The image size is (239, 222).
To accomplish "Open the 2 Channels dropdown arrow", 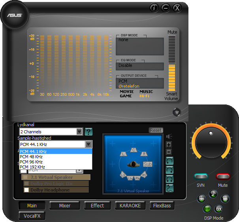I will pos(79,132).
